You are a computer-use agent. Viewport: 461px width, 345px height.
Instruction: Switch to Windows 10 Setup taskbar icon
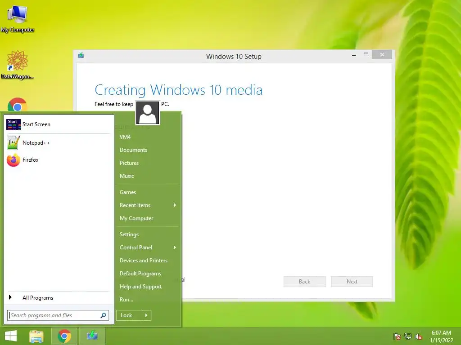pos(92,336)
